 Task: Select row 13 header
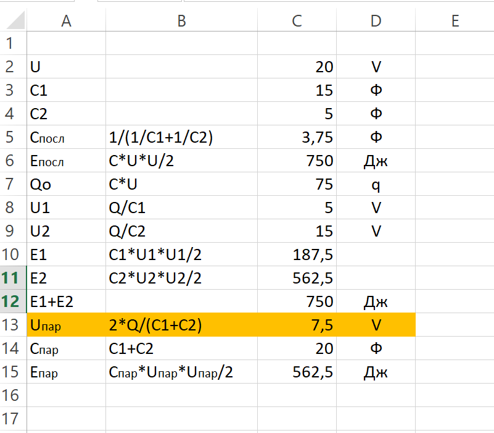[12, 325]
